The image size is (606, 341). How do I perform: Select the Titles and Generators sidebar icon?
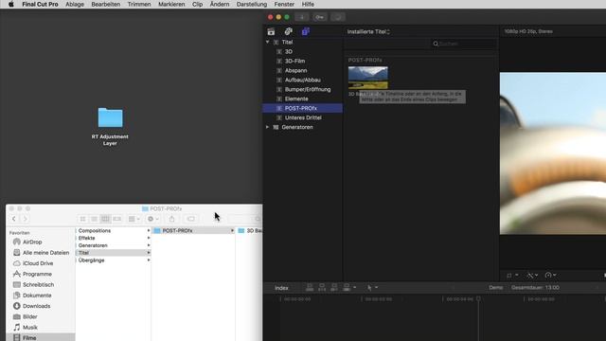coord(305,31)
